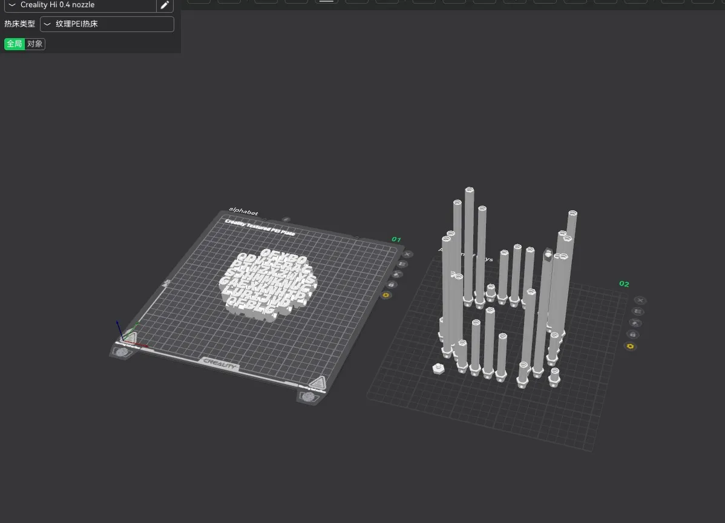Select plate number 01 label
The width and height of the screenshot is (725, 523).
coord(396,239)
